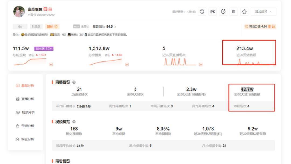Screen dimensions: 291x164
Task: Expand the 星图指数 84.5 chevron
Action: click(115, 27)
